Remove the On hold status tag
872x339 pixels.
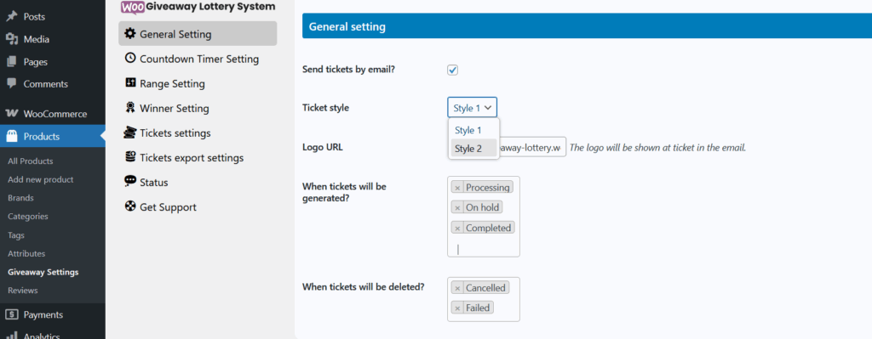[457, 208]
